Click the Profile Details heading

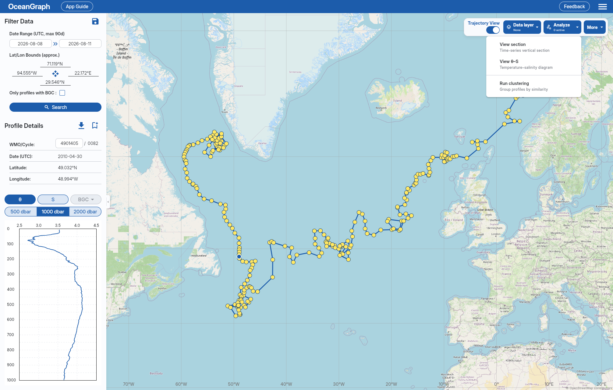pos(24,126)
